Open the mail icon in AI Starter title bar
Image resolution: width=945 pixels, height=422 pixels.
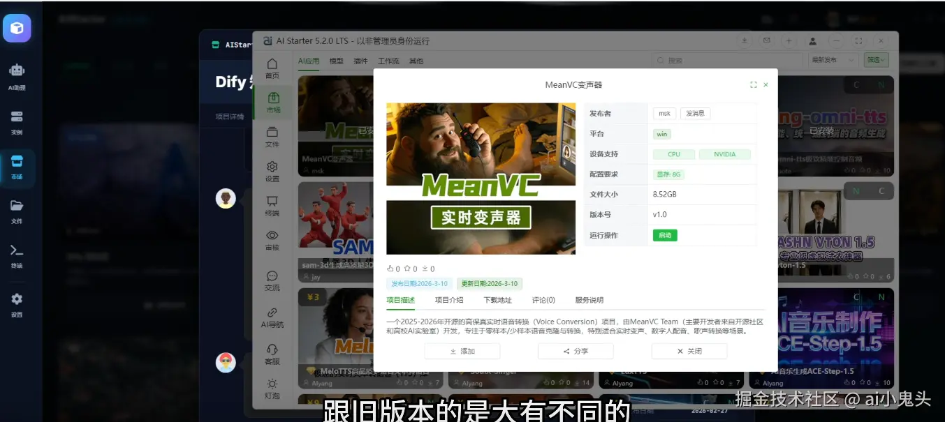click(x=767, y=41)
